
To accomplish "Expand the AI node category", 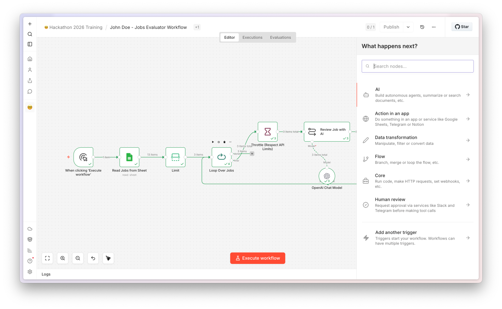I will coord(418,95).
